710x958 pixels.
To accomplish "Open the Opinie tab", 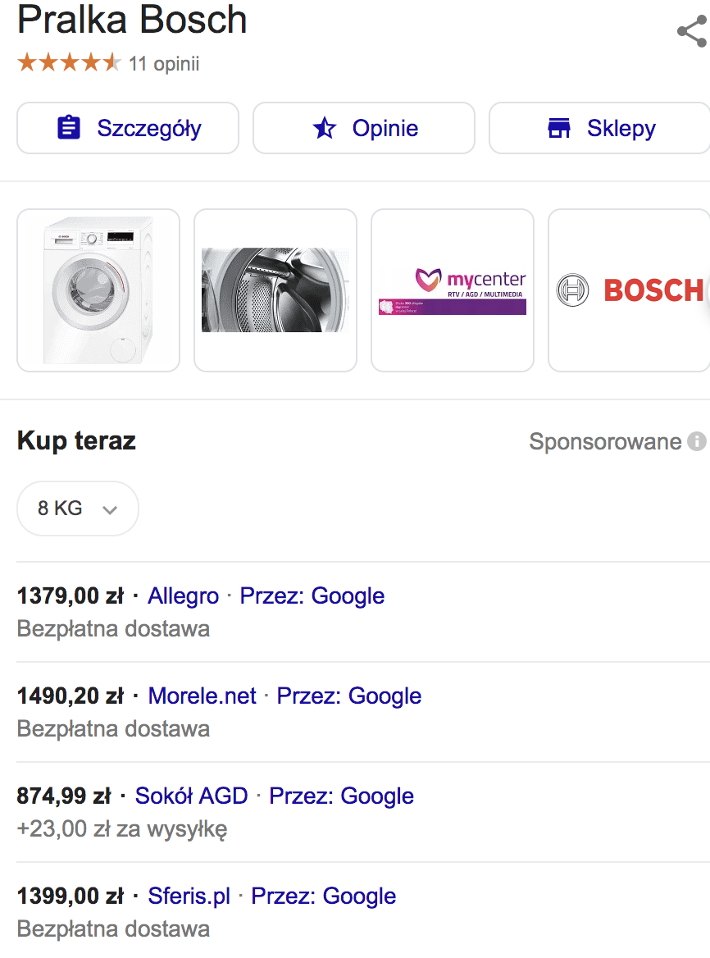I will [364, 128].
